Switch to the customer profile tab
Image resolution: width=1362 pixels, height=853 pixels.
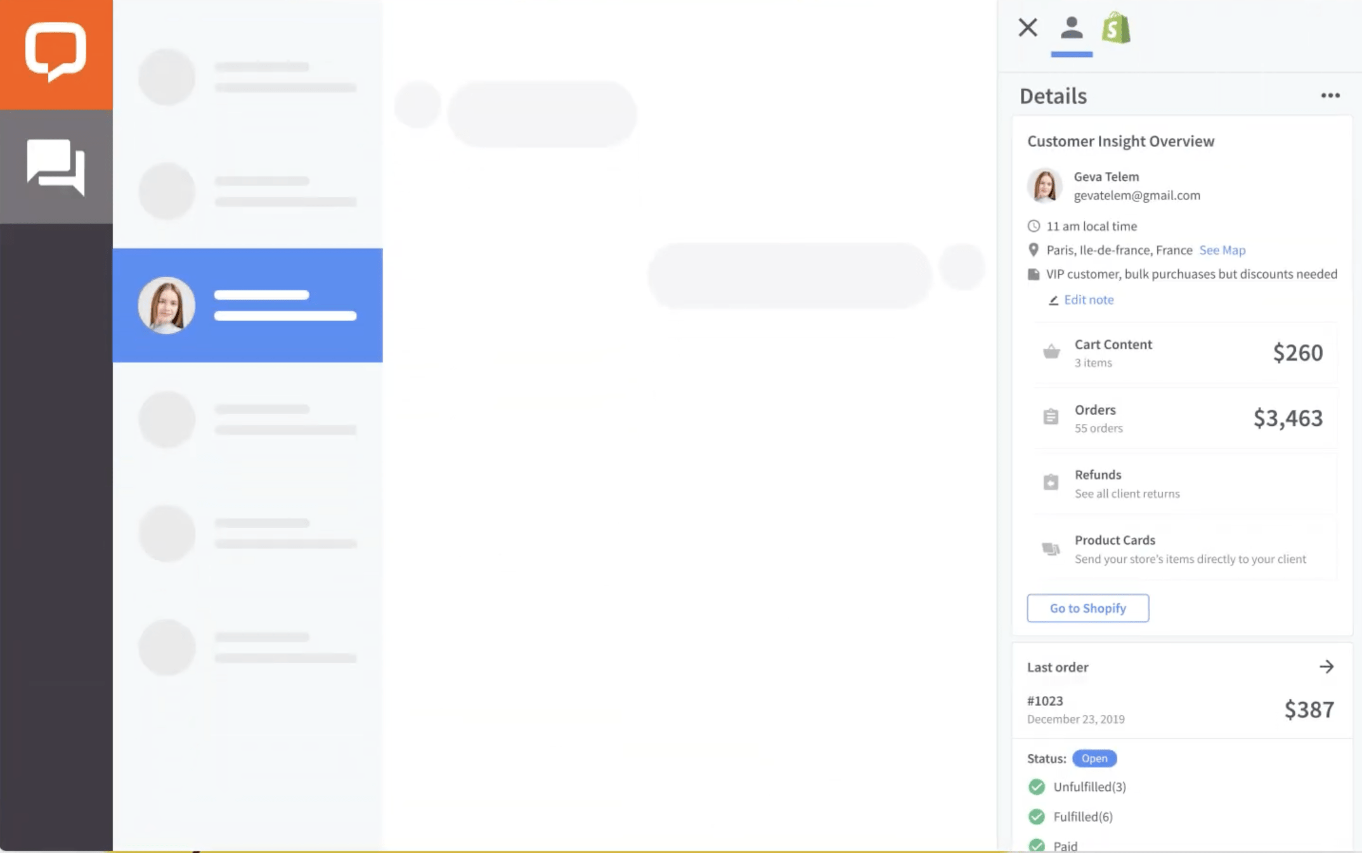1072,28
